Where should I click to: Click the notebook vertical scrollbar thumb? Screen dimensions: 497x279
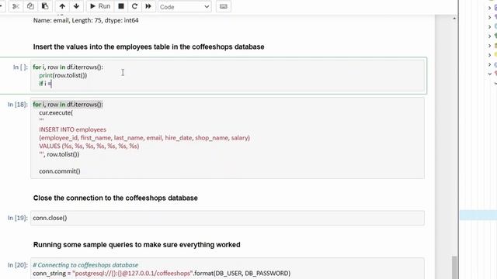(x=454, y=267)
